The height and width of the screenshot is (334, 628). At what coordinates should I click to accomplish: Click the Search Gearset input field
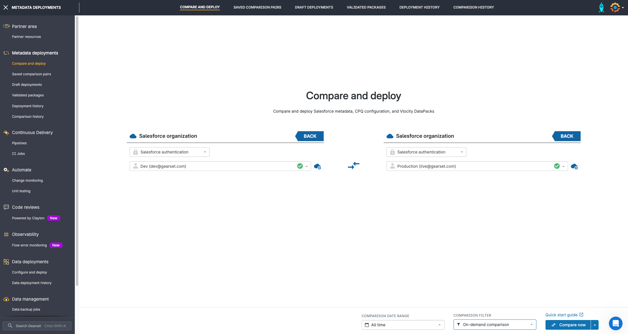pyautogui.click(x=37, y=326)
